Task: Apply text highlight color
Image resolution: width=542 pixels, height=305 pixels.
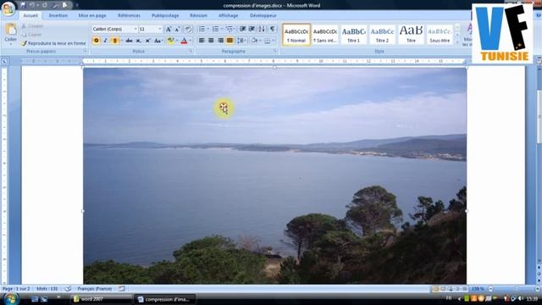Action: [170, 41]
